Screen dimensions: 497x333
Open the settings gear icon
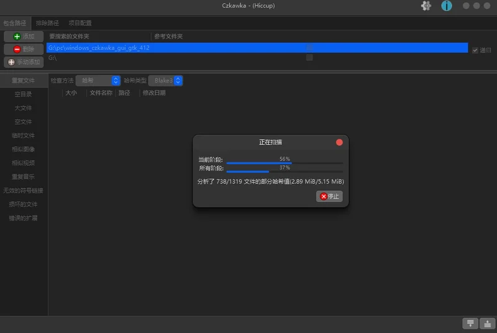point(426,6)
